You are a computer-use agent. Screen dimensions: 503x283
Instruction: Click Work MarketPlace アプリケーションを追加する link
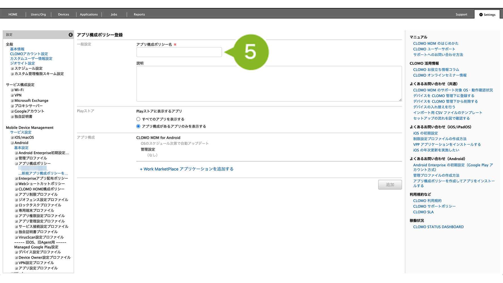click(187, 169)
